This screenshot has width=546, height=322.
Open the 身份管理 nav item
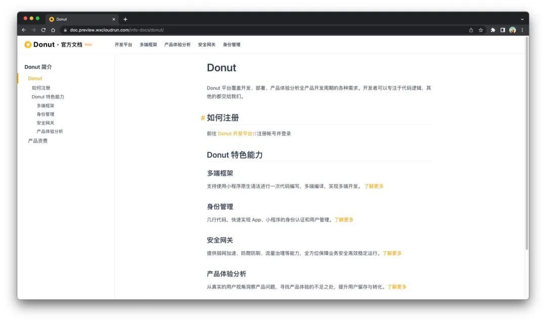(x=232, y=44)
